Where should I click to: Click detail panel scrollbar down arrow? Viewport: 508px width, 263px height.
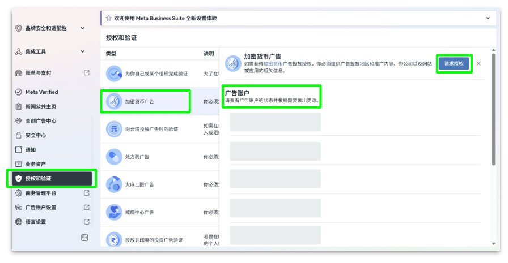[493, 244]
